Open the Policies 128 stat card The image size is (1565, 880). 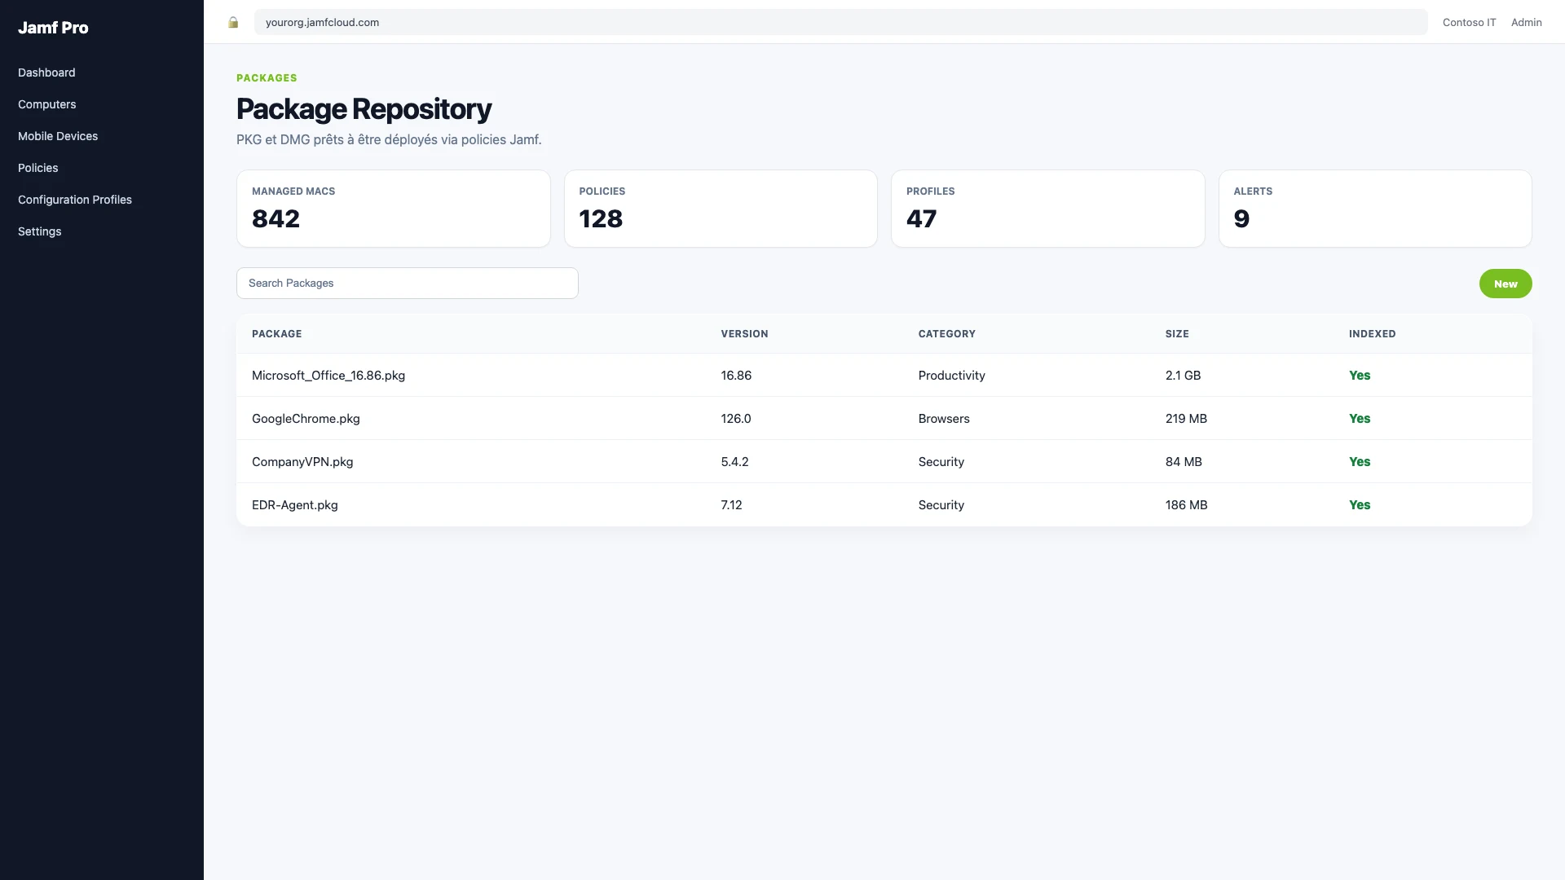(x=721, y=209)
